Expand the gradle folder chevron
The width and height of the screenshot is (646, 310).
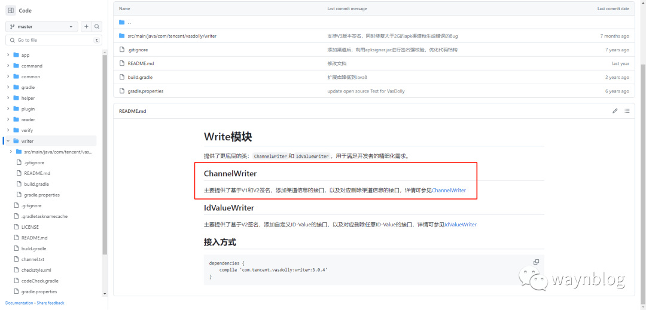(8, 87)
